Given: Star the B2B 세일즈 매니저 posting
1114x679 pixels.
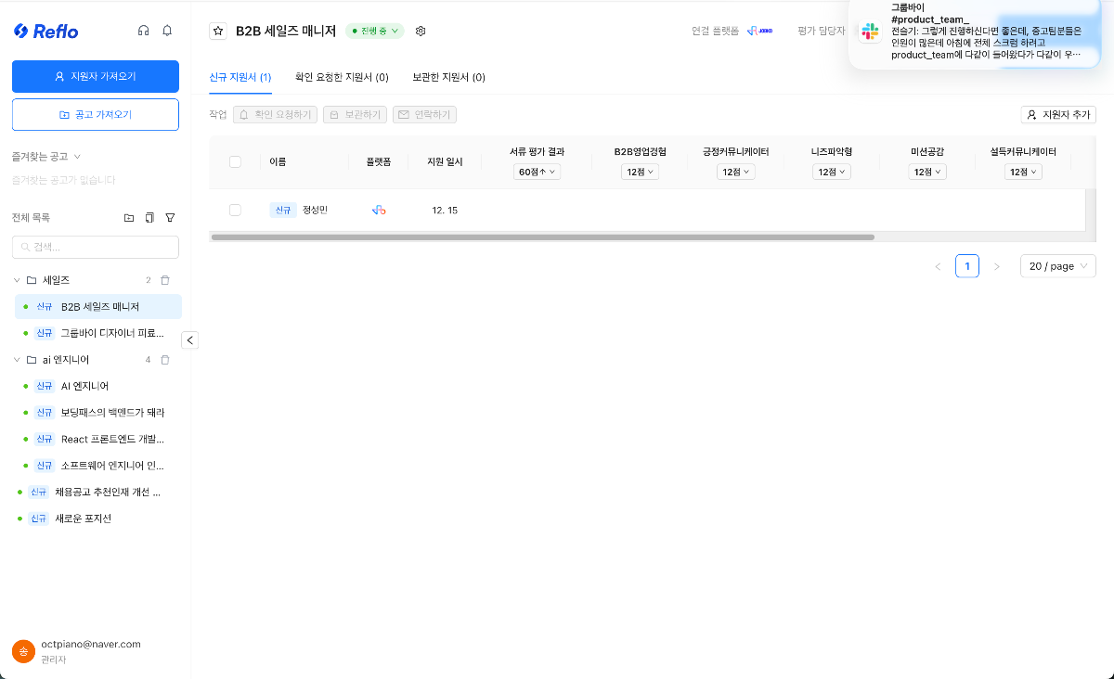Looking at the screenshot, I should pos(217,31).
